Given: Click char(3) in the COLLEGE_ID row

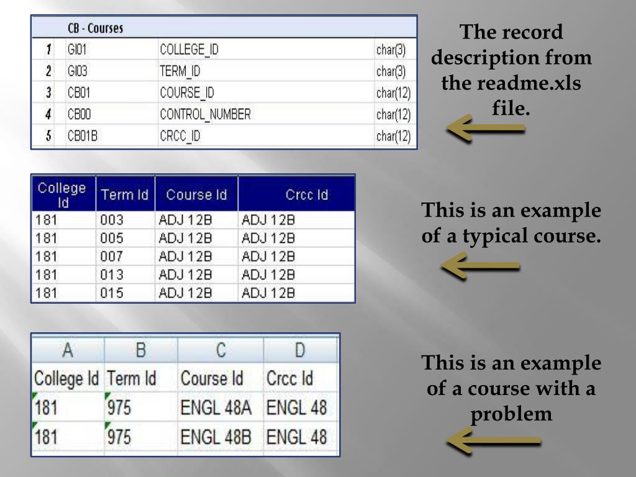Looking at the screenshot, I should click(391, 50).
